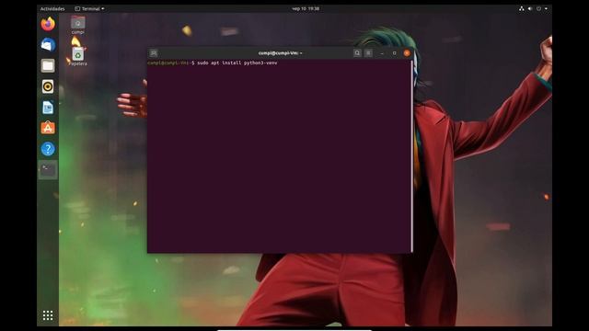Open Firefox from the dock
Screen dimensions: 589x331
point(48,24)
